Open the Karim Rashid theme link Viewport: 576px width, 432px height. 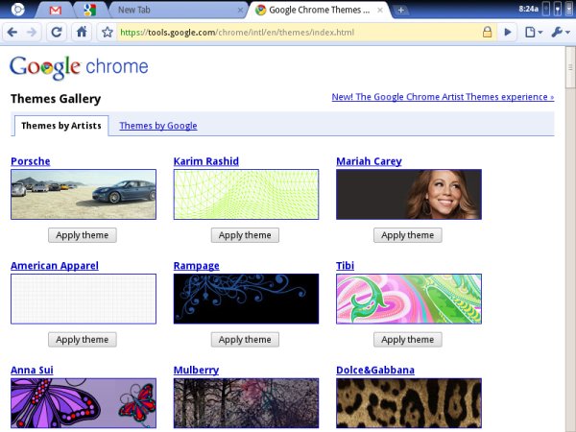pyautogui.click(x=206, y=161)
